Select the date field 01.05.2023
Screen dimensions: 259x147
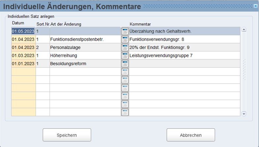coord(23,31)
